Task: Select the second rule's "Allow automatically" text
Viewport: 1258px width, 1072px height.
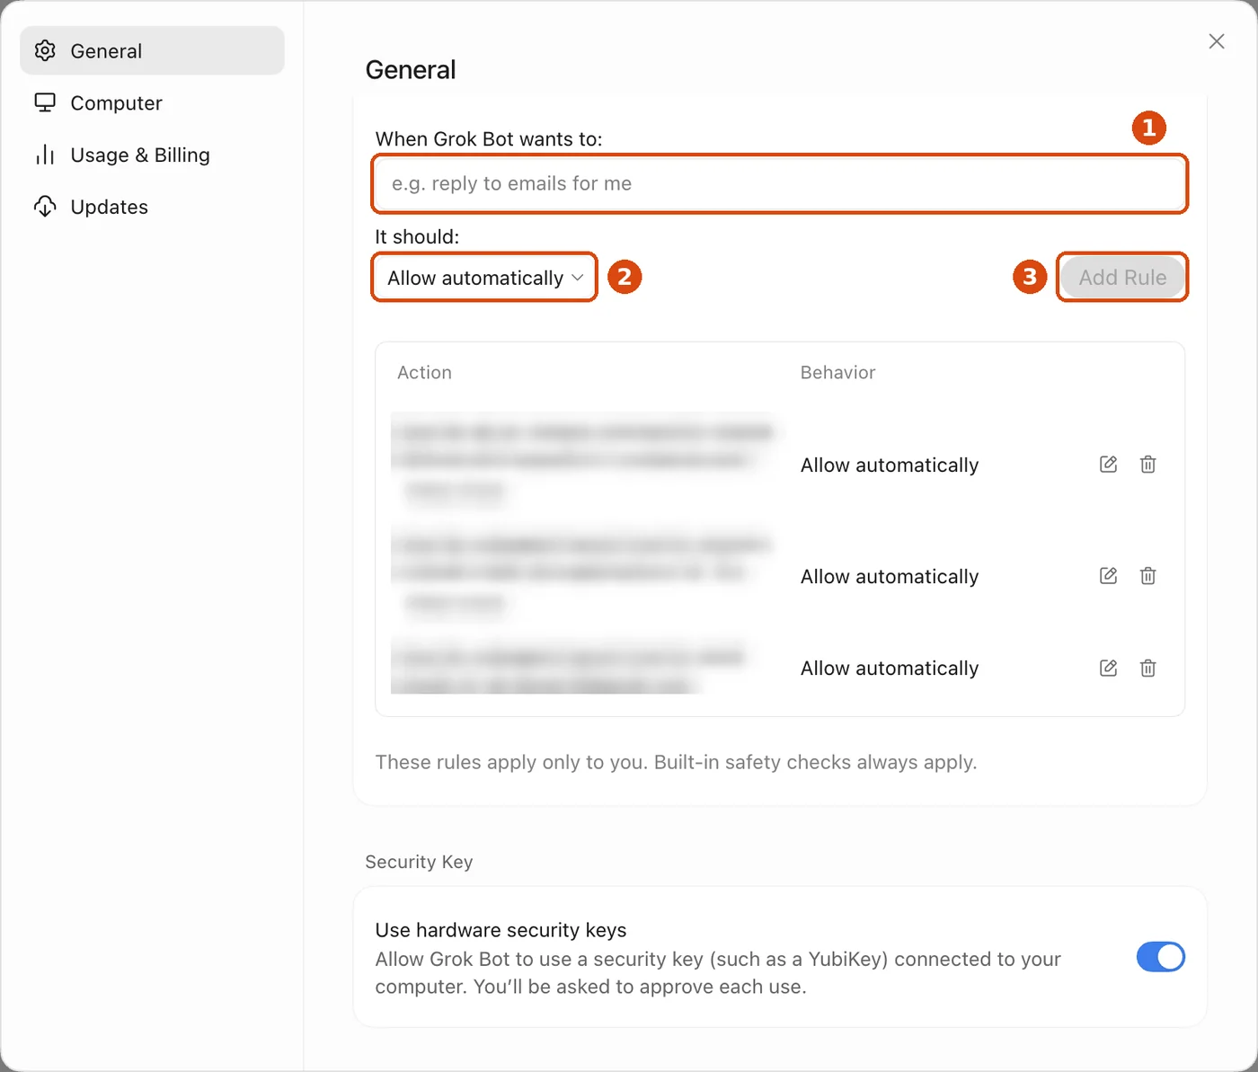Action: tap(890, 577)
